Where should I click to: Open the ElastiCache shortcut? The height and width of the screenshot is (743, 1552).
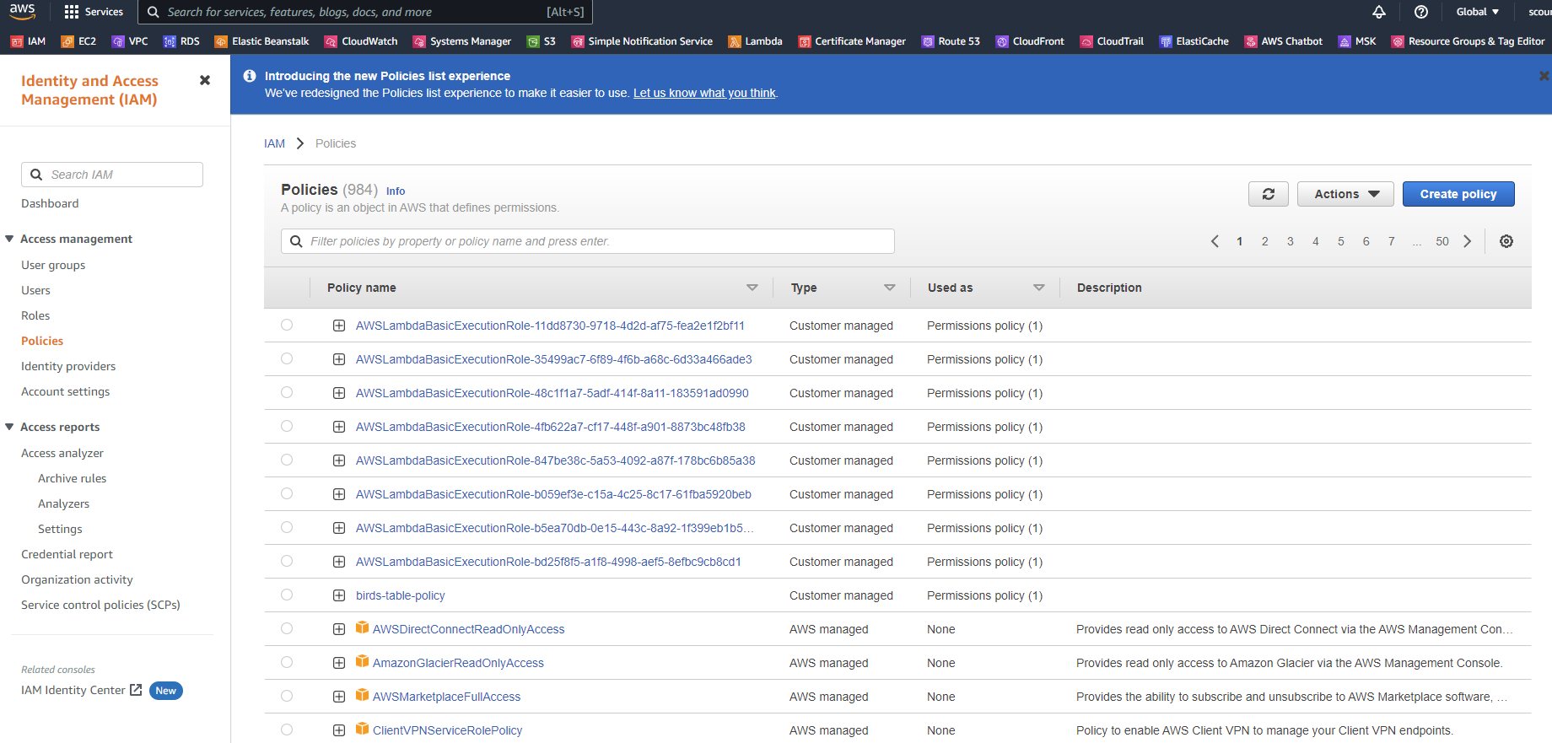tap(1194, 41)
